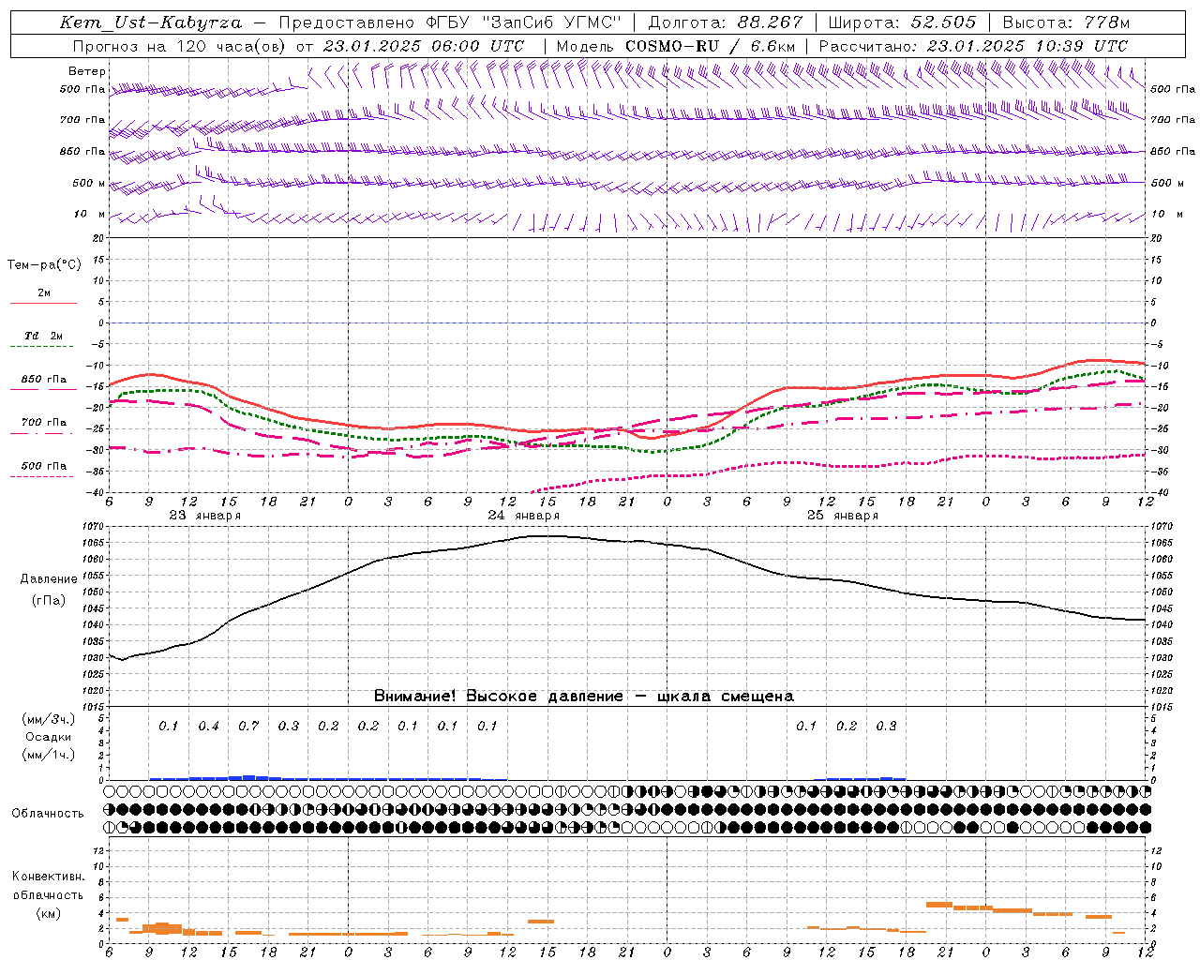Click the 'Давление' pressure panel label

tap(49, 579)
